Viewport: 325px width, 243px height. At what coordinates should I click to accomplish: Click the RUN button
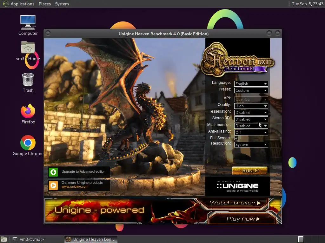pos(249,171)
